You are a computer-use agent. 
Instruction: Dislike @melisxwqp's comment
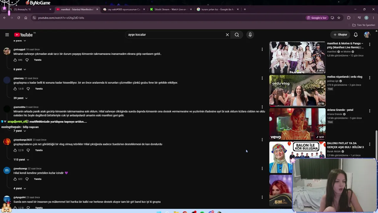pyautogui.click(x=27, y=179)
